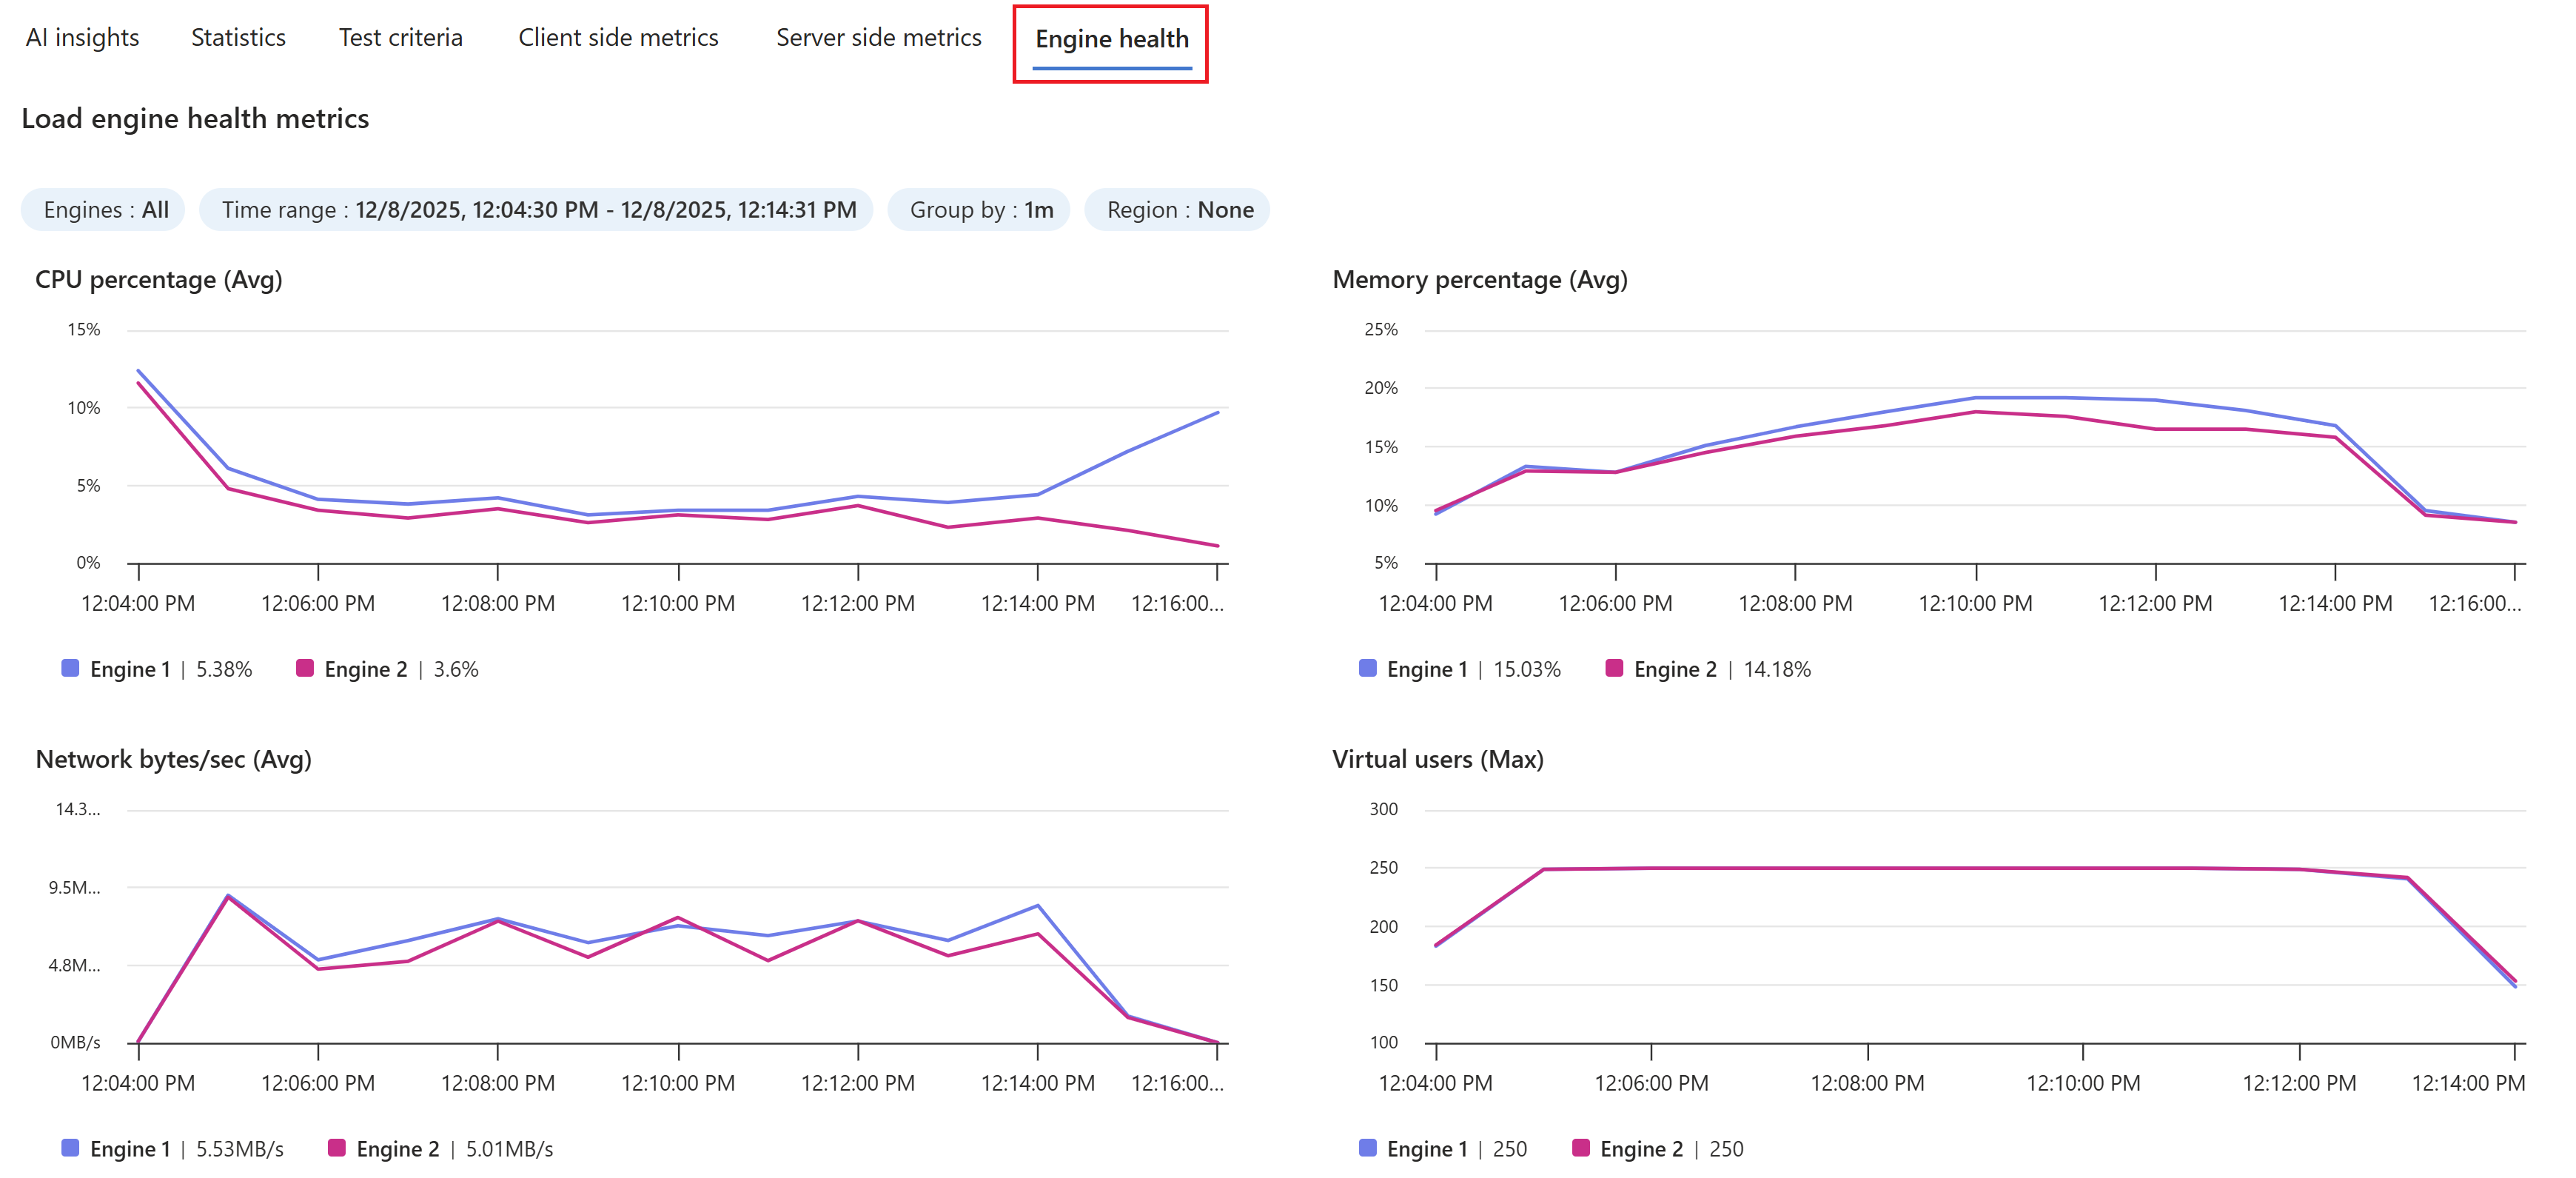Change the Time range filter
This screenshot has width=2576, height=1178.
pyautogui.click(x=537, y=210)
